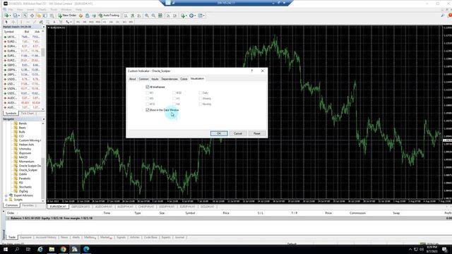Select the Text Label tool
Image resolution: width=452 pixels, height=254 pixels.
61,22
